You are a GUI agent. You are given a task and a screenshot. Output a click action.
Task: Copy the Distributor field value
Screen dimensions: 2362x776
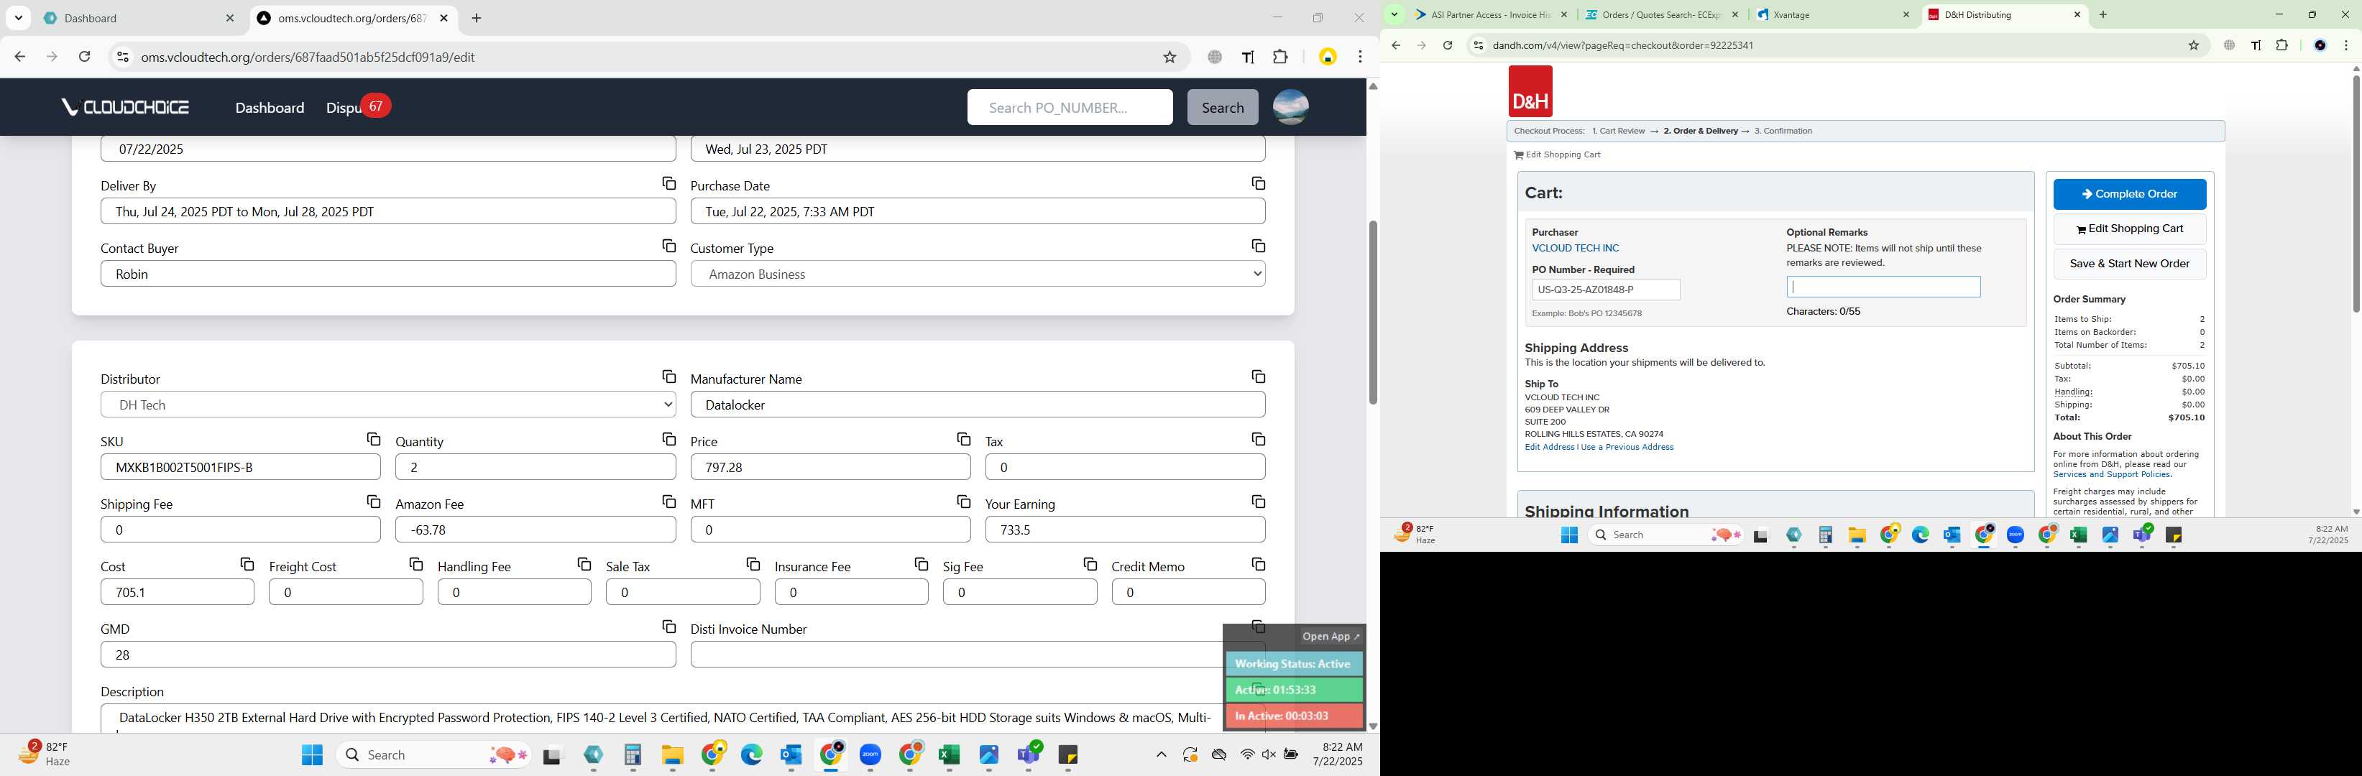coord(668,377)
